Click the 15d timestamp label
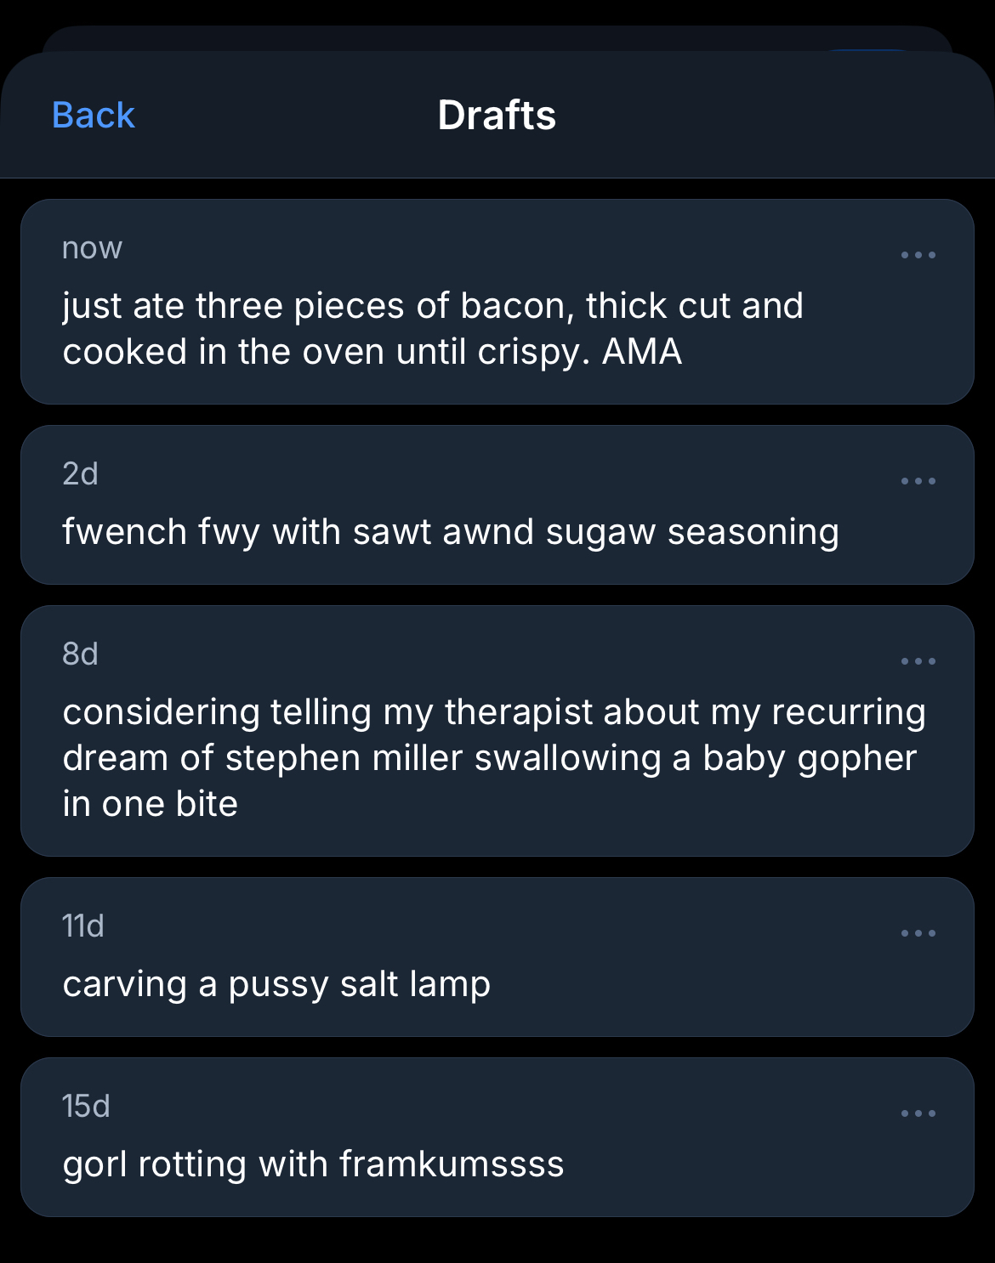The image size is (995, 1263). [x=86, y=1107]
